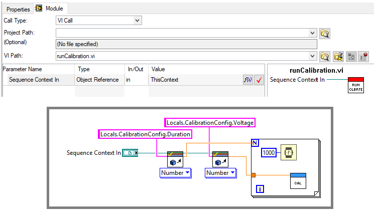Click the VI Path browse file icon
Image resolution: width=378 pixels, height=214 pixels.
tap(325, 57)
